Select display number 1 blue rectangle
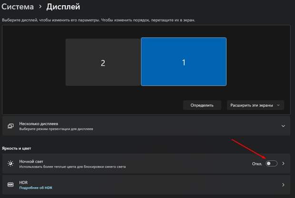 click(x=184, y=62)
